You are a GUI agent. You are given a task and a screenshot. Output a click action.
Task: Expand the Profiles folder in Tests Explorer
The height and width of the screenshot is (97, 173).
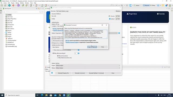[x=5, y=15]
